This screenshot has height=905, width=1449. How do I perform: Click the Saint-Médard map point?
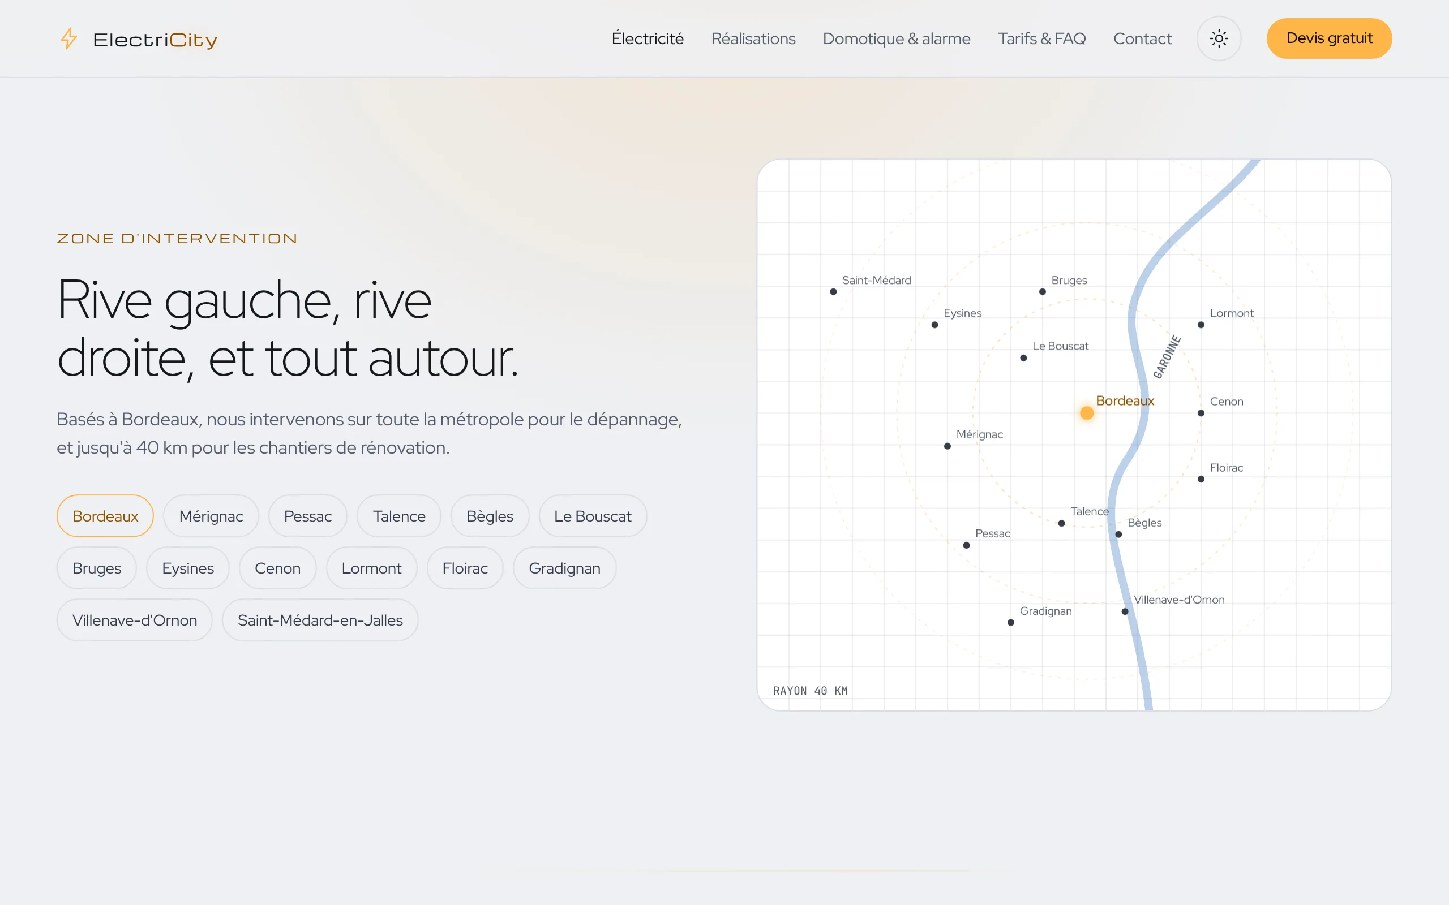pos(833,291)
